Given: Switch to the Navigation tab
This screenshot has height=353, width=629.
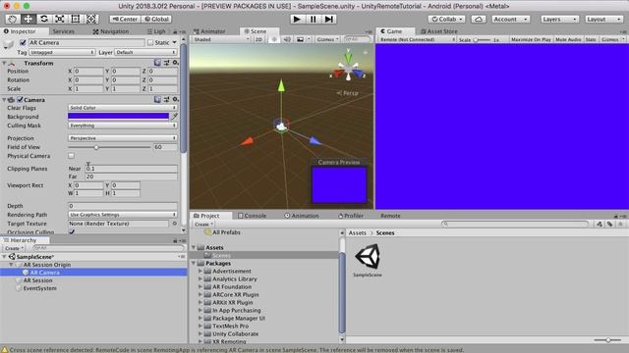Looking at the screenshot, I should pos(111,31).
